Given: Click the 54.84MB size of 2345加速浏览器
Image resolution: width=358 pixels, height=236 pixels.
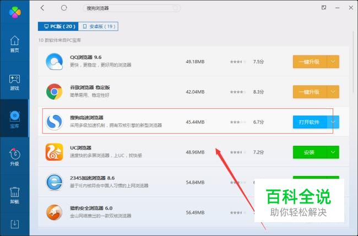Looking at the screenshot, I should pyautogui.click(x=195, y=182).
